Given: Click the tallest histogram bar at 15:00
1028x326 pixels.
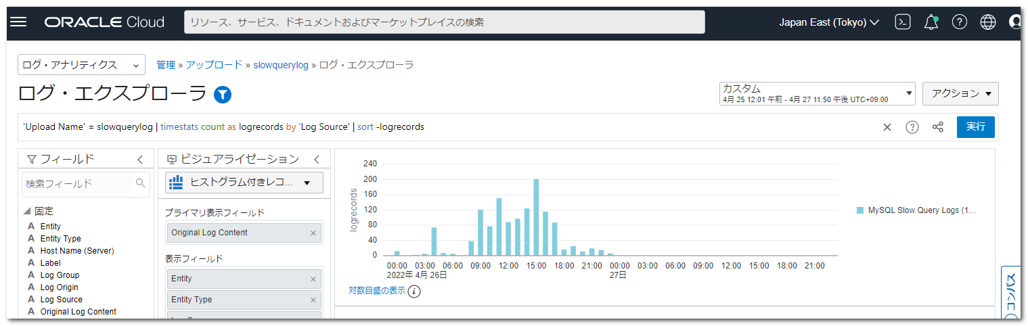Looking at the screenshot, I should (x=536, y=217).
